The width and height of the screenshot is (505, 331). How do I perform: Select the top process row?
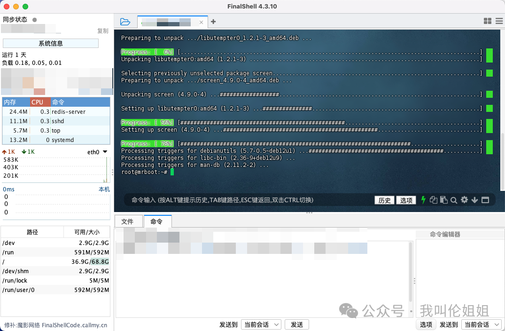(56, 131)
